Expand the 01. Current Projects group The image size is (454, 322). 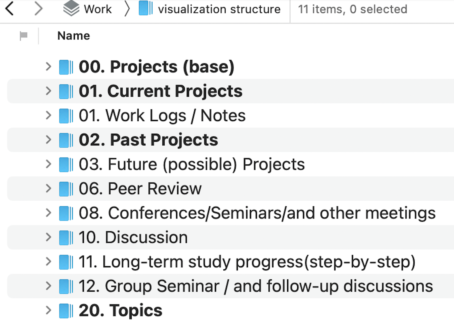point(48,91)
